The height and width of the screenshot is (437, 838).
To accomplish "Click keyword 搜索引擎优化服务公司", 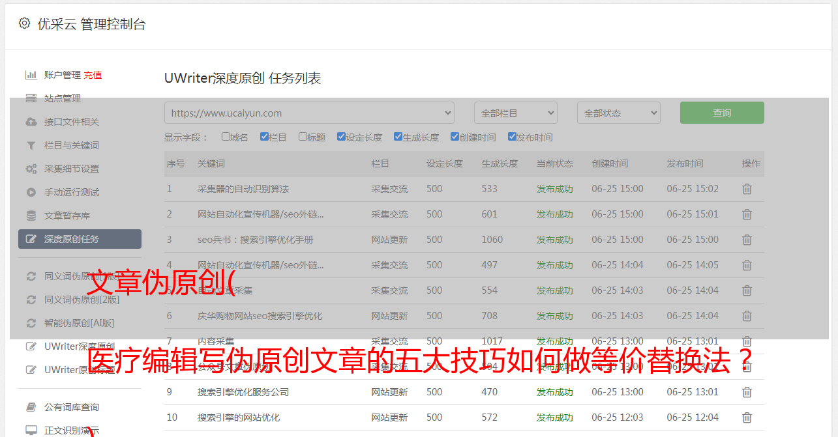I will coord(243,392).
